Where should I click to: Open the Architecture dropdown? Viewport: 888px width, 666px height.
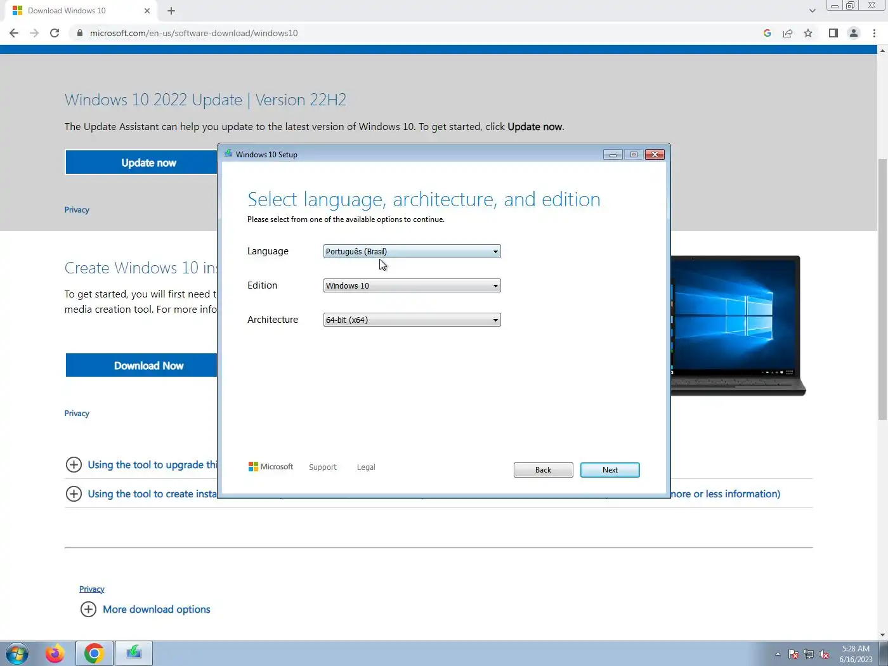(x=412, y=320)
